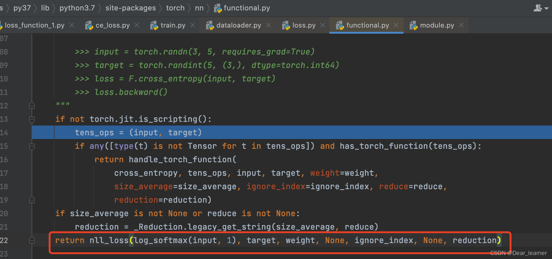Image resolution: width=552 pixels, height=259 pixels.
Task: Click the functional.py file icon in breadcrumb
Action: coord(218,8)
